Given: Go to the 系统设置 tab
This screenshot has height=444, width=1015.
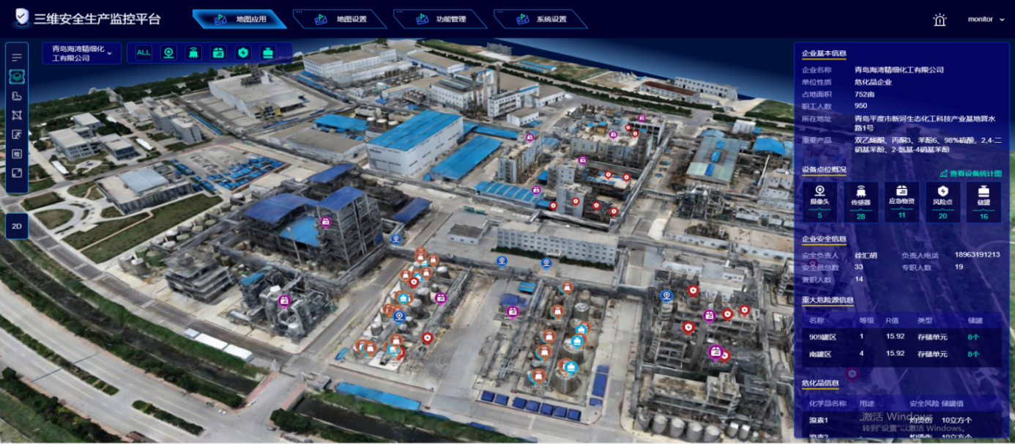Looking at the screenshot, I should point(541,19).
